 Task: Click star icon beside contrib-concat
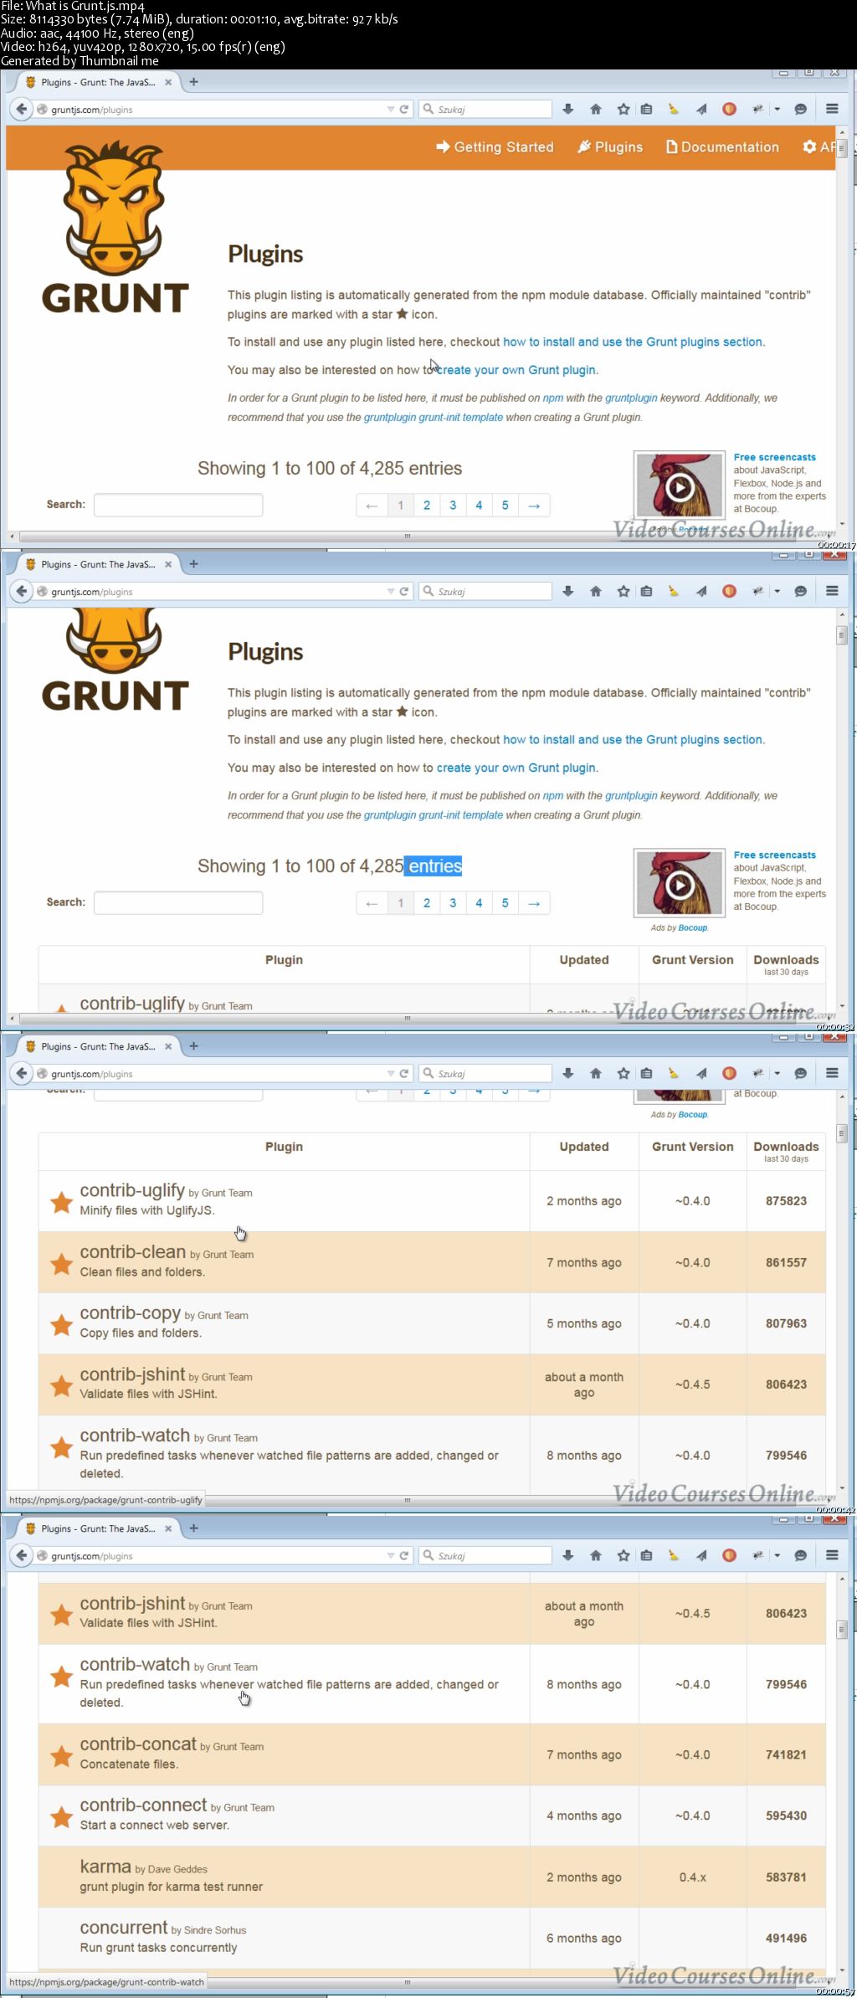61,1755
